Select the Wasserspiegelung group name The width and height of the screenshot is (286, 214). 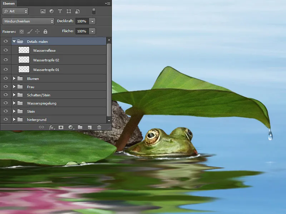pos(41,103)
